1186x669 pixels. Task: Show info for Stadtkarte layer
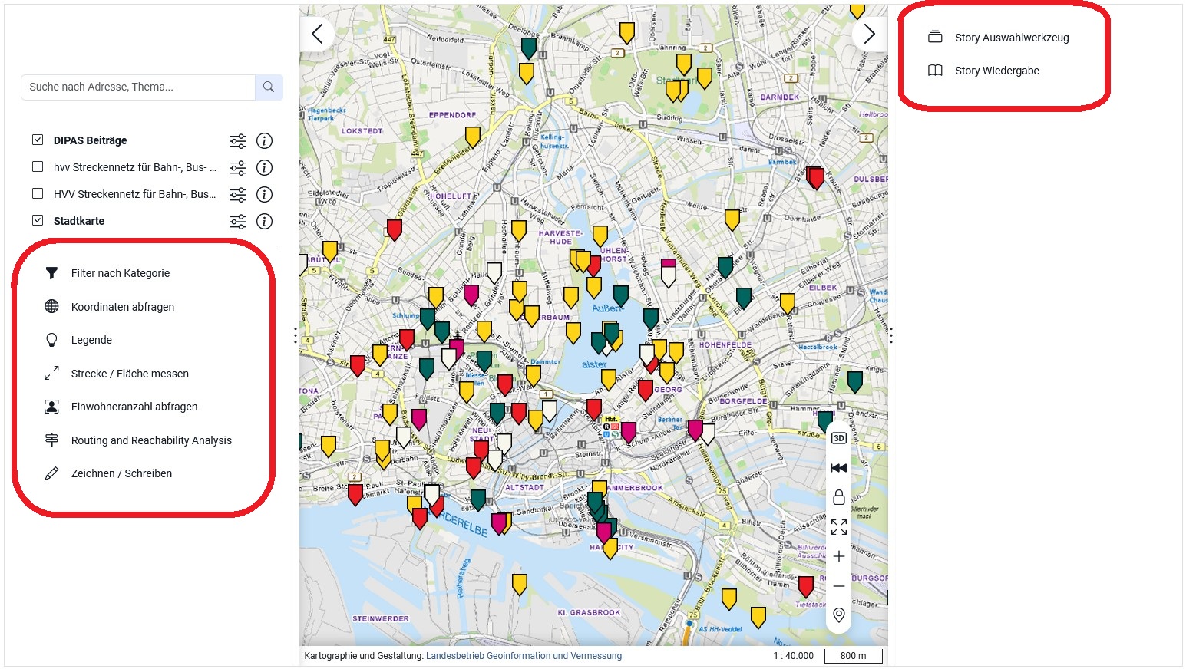click(264, 222)
